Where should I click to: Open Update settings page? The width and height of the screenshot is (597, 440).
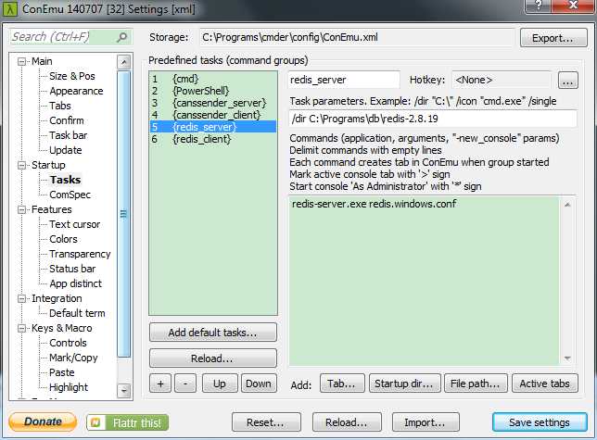point(66,150)
